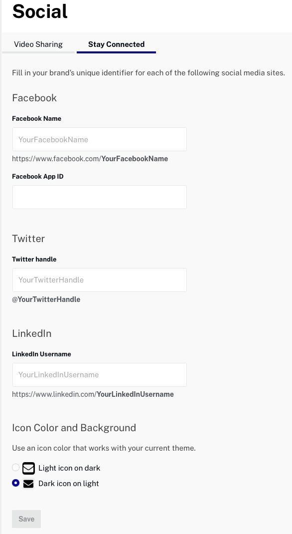Click the LinkedIn Username input field
Image resolution: width=292 pixels, height=534 pixels.
[x=100, y=375]
